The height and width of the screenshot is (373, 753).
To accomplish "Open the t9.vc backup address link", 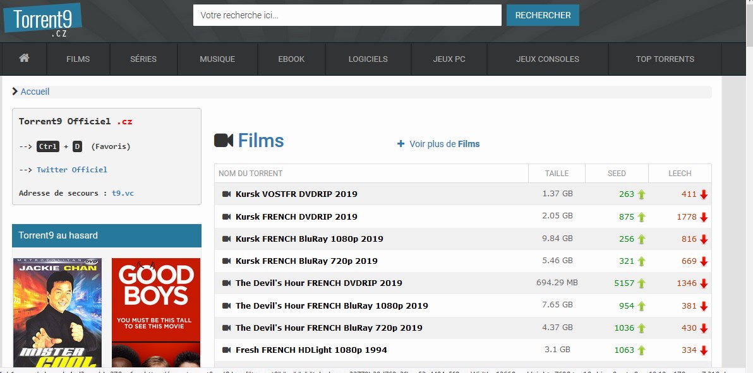I will [x=123, y=193].
